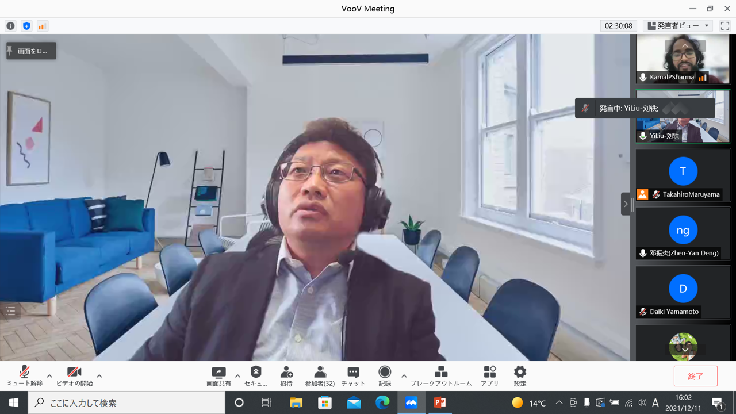The height and width of the screenshot is (414, 736).
Task: Open Breakout Rooms (ブレークアウトルーム)
Action: (441, 376)
